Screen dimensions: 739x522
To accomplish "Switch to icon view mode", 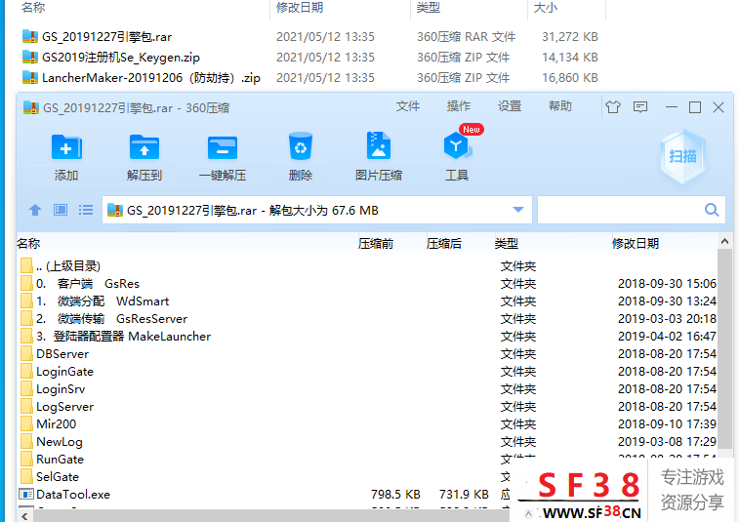I will 61,210.
